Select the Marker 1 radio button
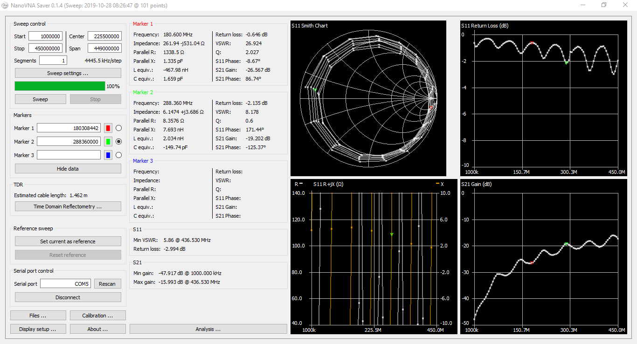Screen dimensions: 637x344 click(x=118, y=128)
